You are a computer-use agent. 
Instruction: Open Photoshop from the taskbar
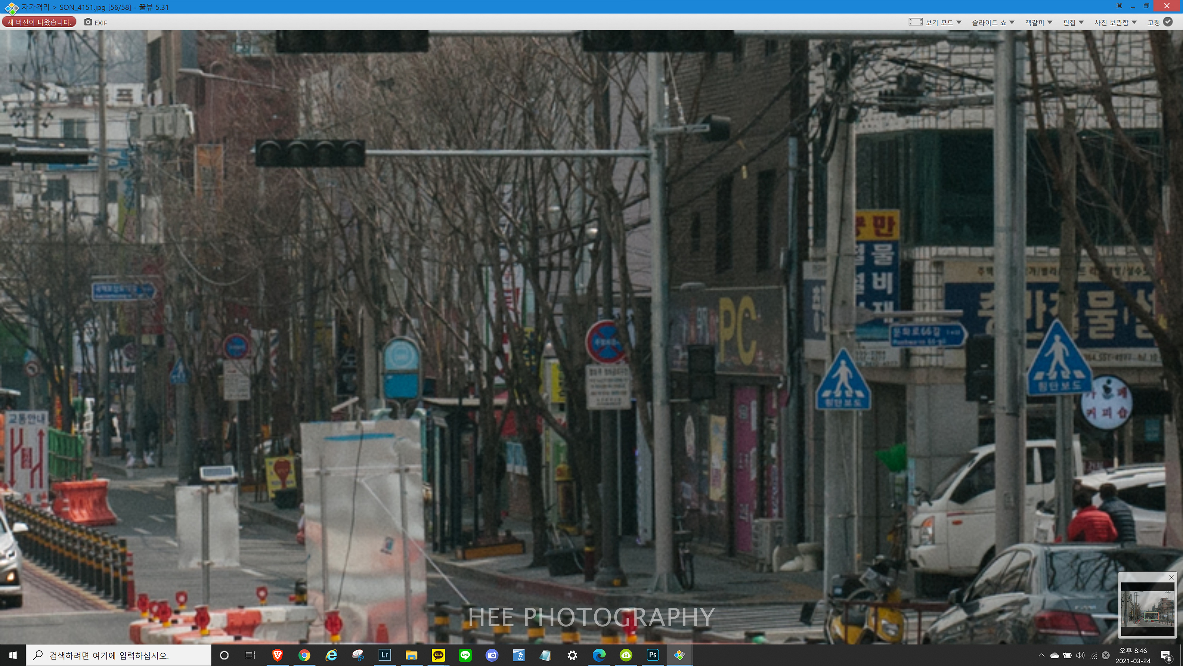(x=653, y=655)
